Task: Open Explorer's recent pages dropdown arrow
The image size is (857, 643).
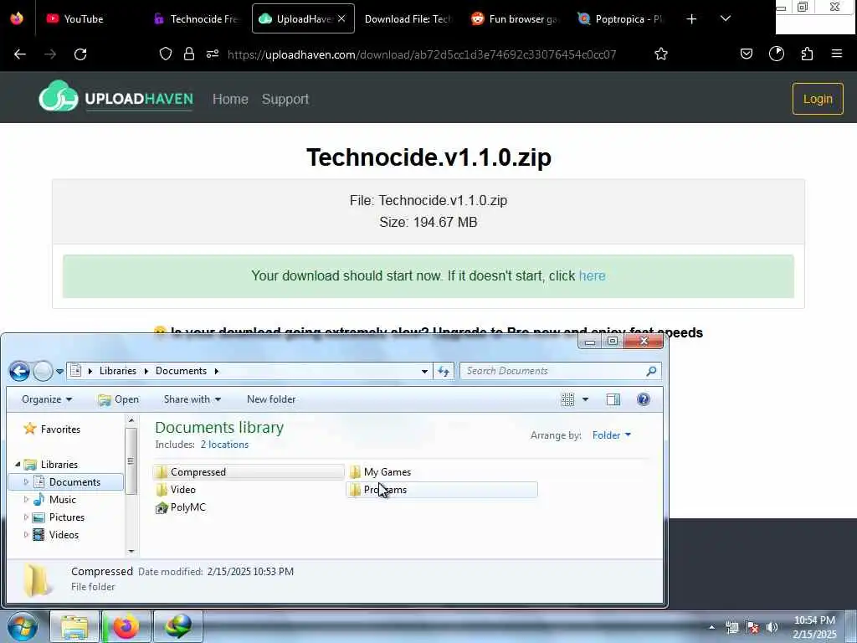Action: pyautogui.click(x=59, y=372)
